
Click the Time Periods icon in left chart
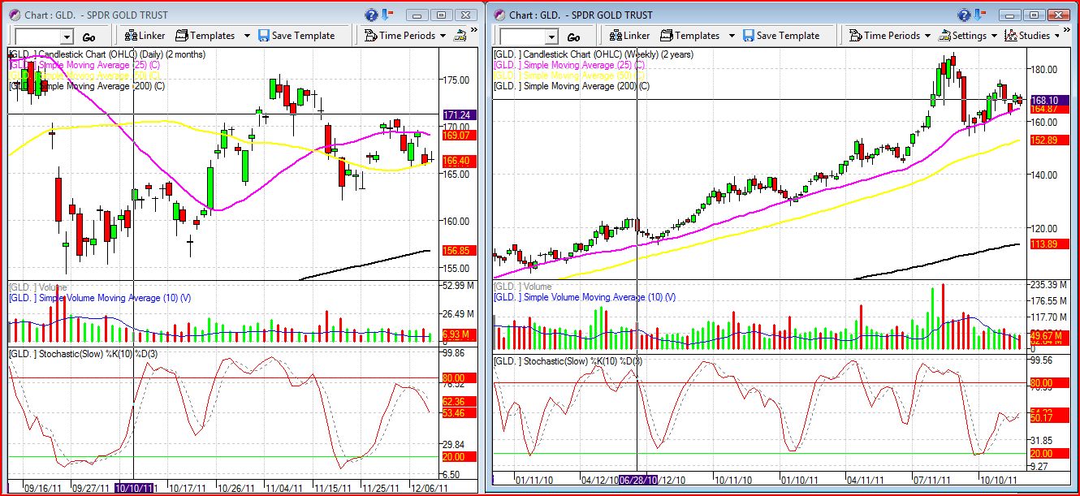pyautogui.click(x=370, y=36)
